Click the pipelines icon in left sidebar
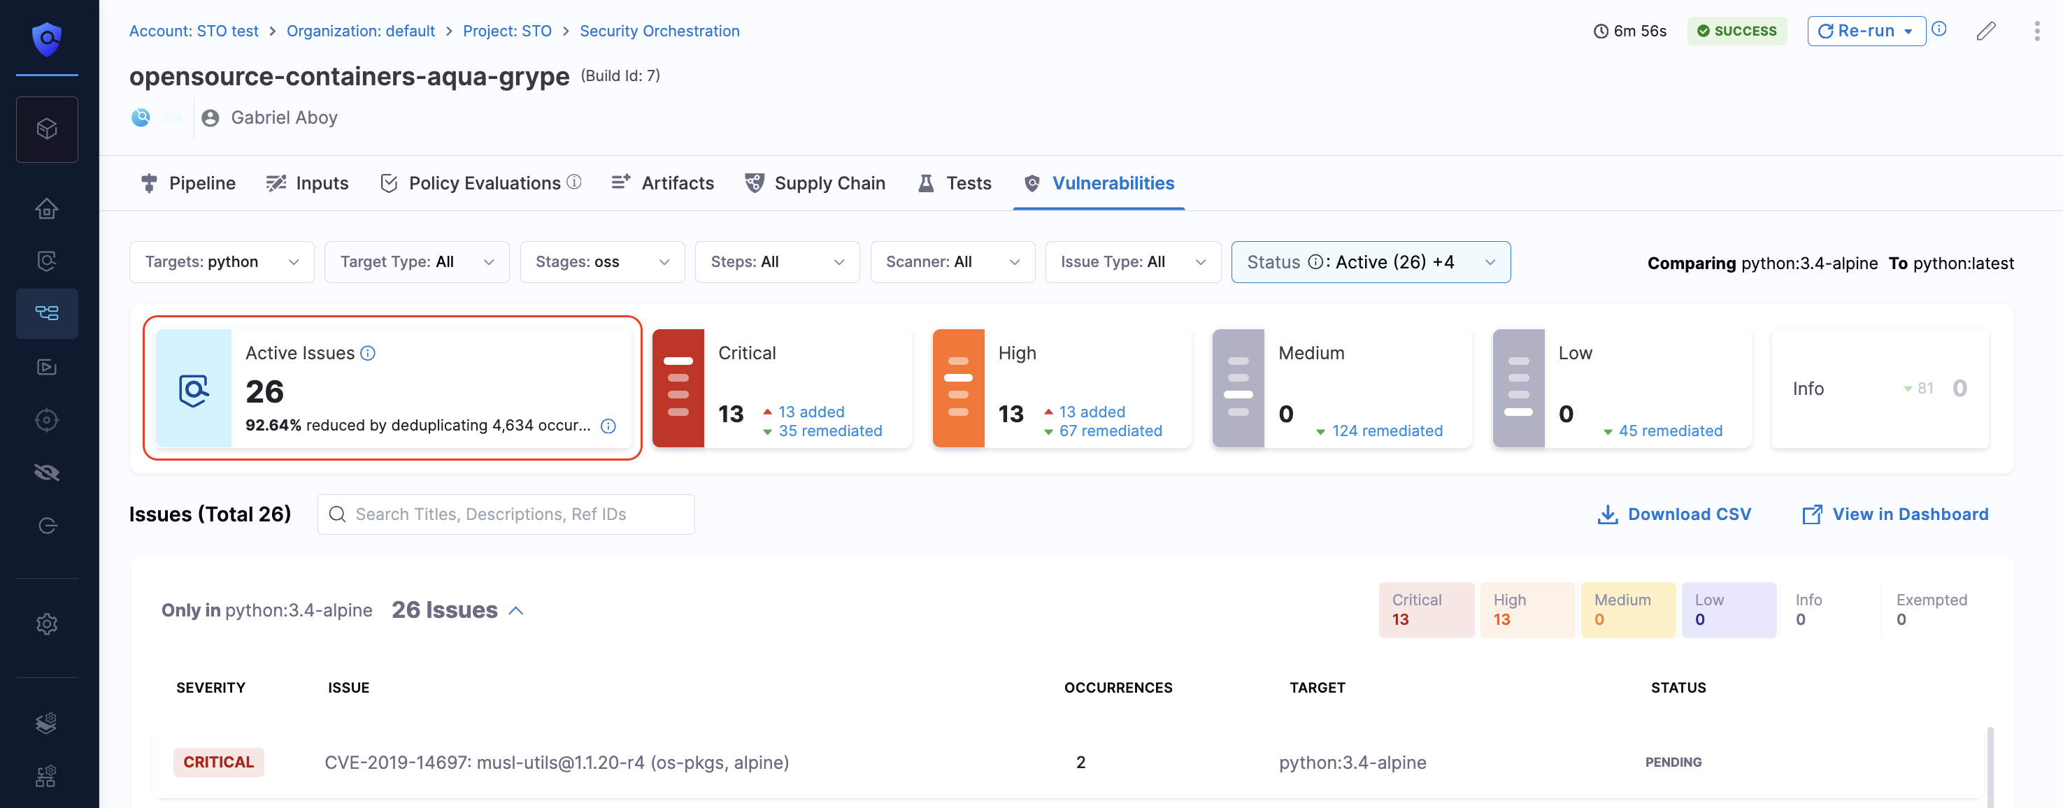The height and width of the screenshot is (808, 2063). pos(46,312)
